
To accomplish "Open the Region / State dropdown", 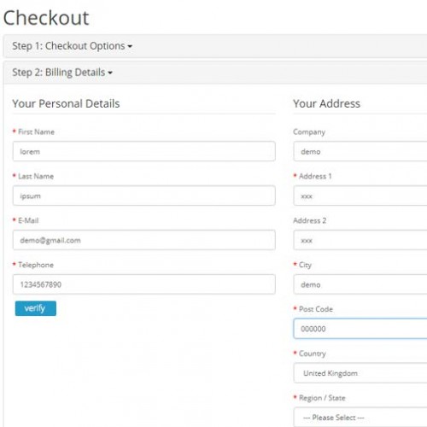I will pos(360,417).
